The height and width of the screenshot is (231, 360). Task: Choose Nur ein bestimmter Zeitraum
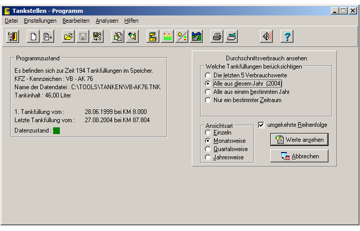(208, 100)
